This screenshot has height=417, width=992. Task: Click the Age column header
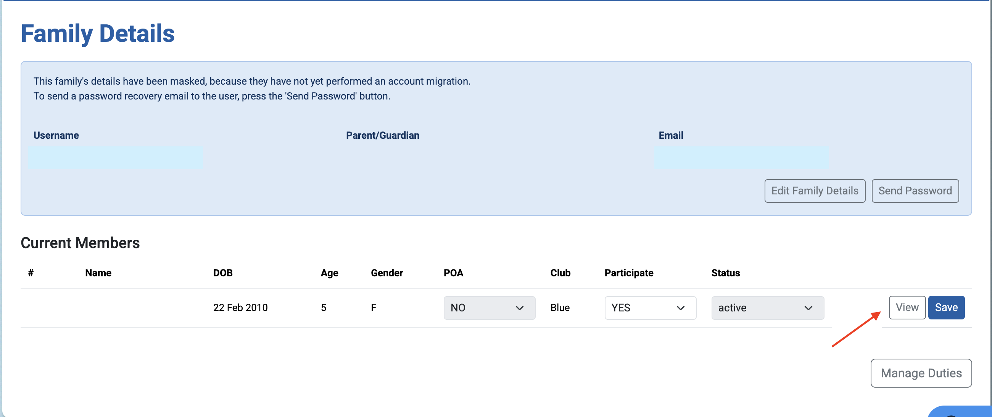tap(329, 273)
